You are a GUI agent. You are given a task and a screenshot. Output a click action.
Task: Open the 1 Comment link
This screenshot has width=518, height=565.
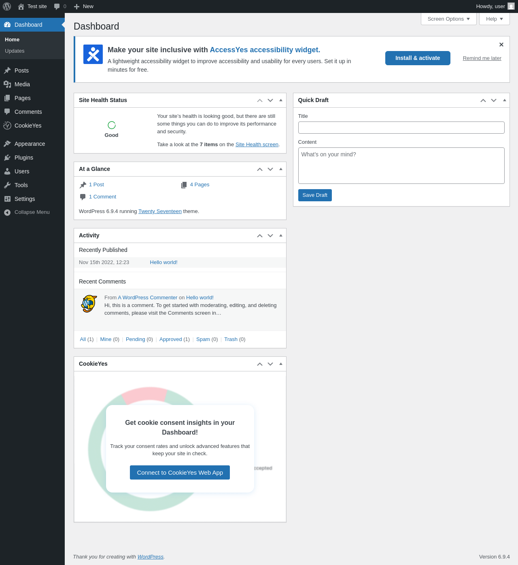102,197
